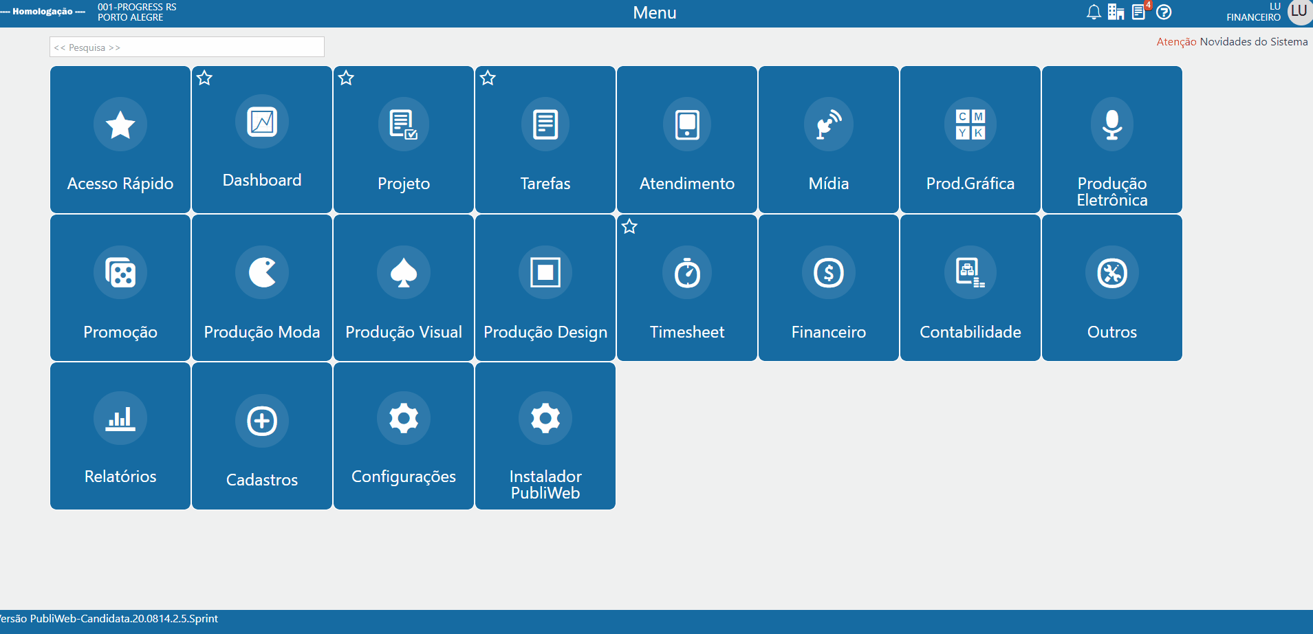Open the Relatórios menu tile

[x=120, y=436]
